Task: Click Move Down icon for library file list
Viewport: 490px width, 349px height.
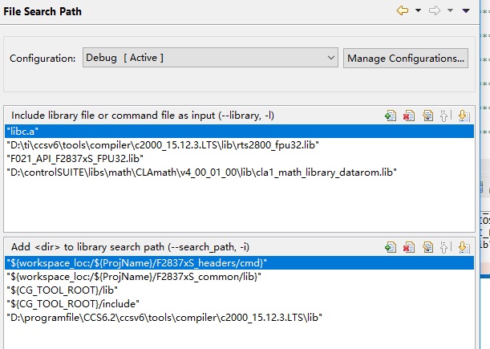Action: 463,116
